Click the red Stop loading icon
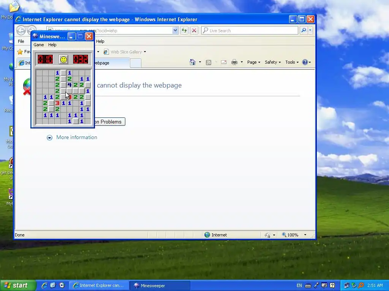Viewport: 389px width, 291px height. pyautogui.click(x=194, y=30)
